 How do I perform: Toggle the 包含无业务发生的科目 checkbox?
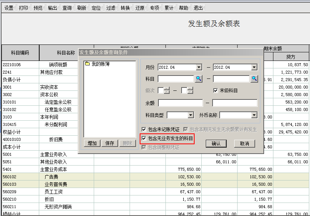click(x=144, y=139)
